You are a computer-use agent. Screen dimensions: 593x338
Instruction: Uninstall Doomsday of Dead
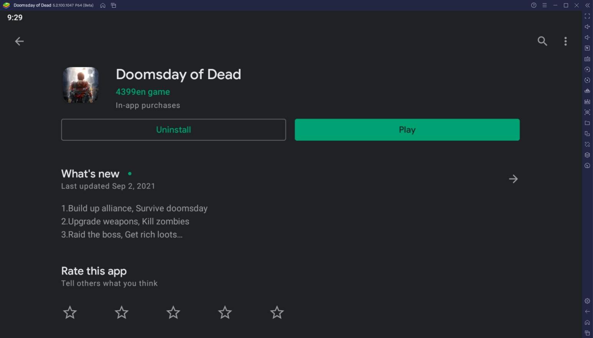[173, 130]
